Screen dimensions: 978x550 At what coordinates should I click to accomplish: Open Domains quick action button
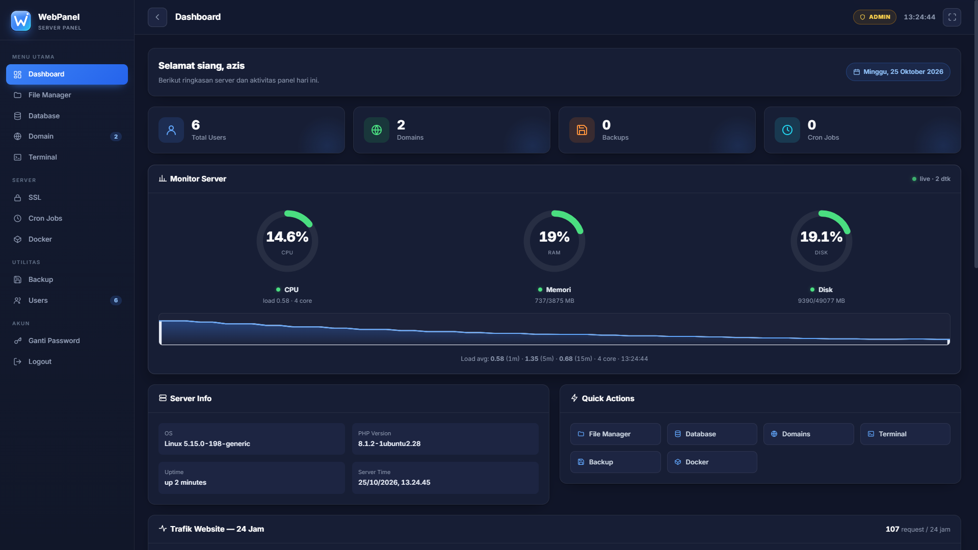808,434
